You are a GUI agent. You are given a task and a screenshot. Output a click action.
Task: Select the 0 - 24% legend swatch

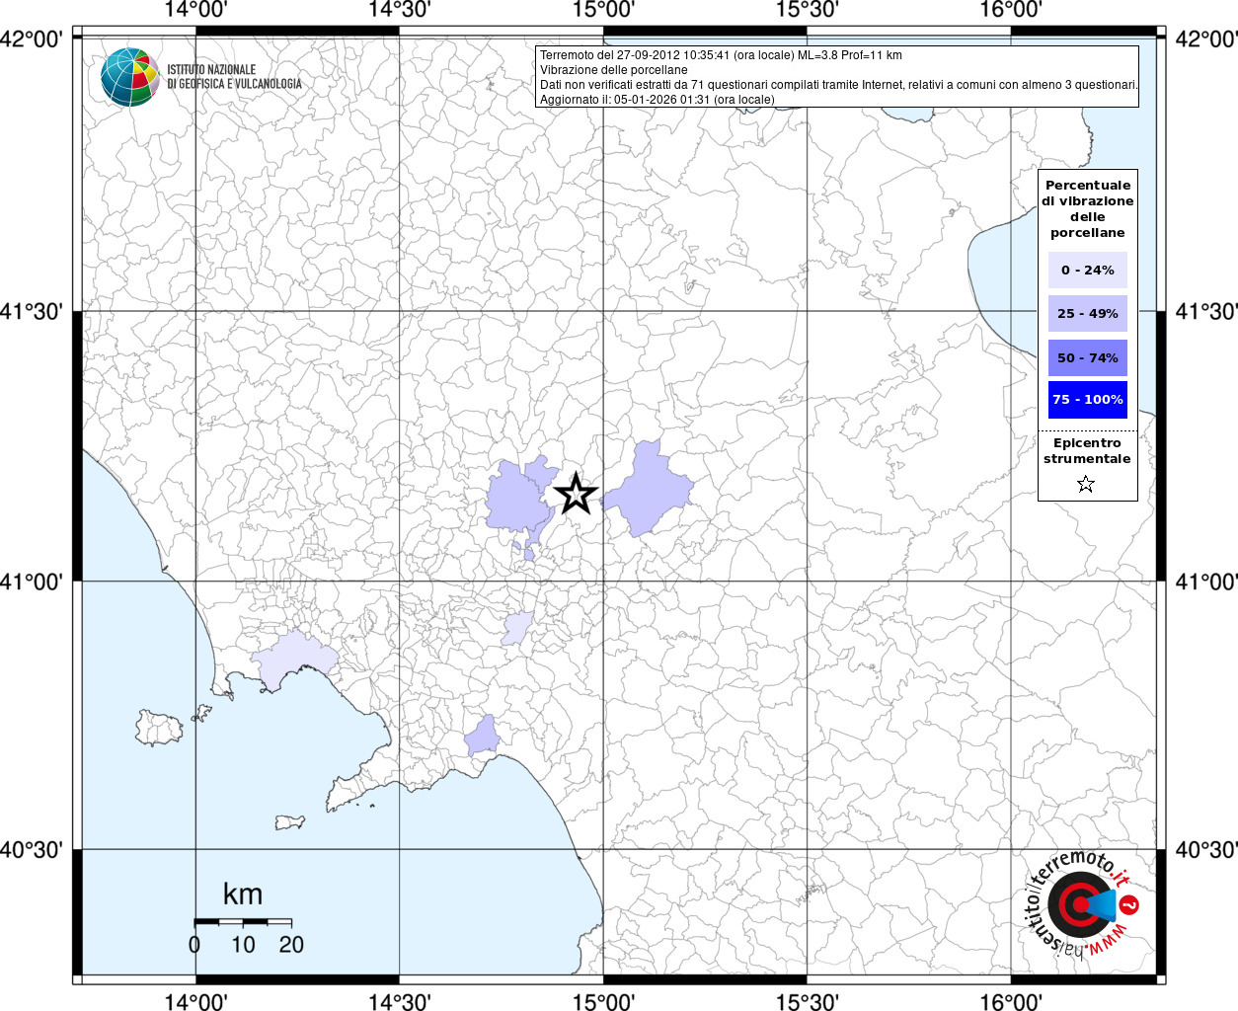(1088, 270)
